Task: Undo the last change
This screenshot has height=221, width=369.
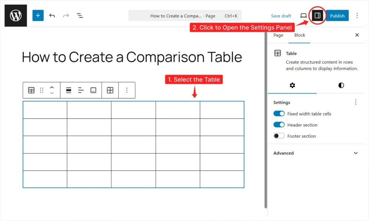Action: [x=52, y=16]
